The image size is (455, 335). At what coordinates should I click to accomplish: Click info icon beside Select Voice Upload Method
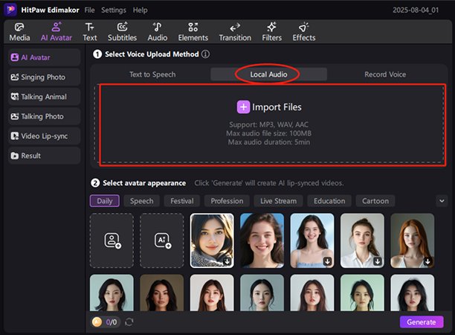205,54
